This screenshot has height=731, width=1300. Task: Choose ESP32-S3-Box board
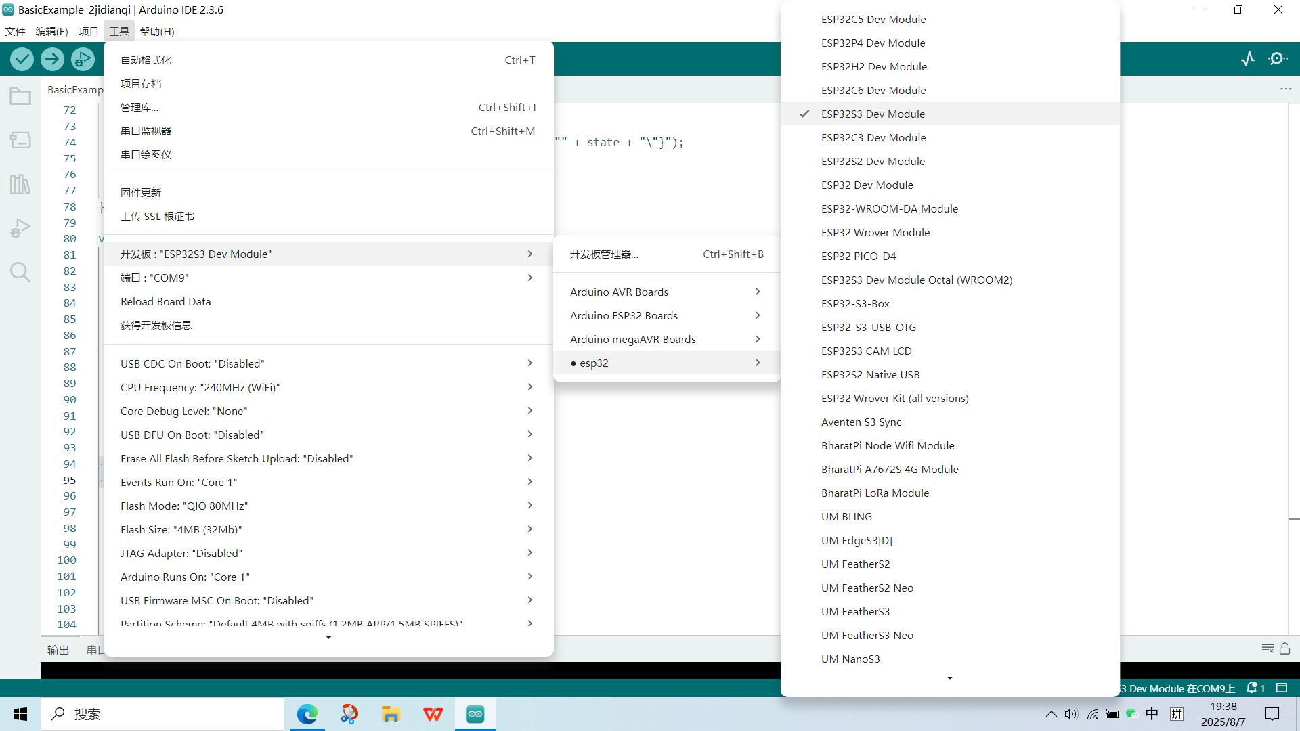pos(950,303)
